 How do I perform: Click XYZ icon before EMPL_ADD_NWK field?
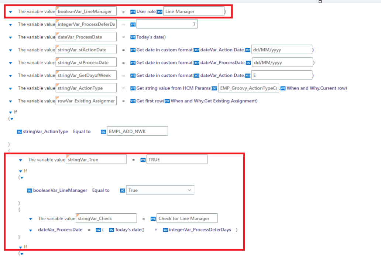pos(103,132)
